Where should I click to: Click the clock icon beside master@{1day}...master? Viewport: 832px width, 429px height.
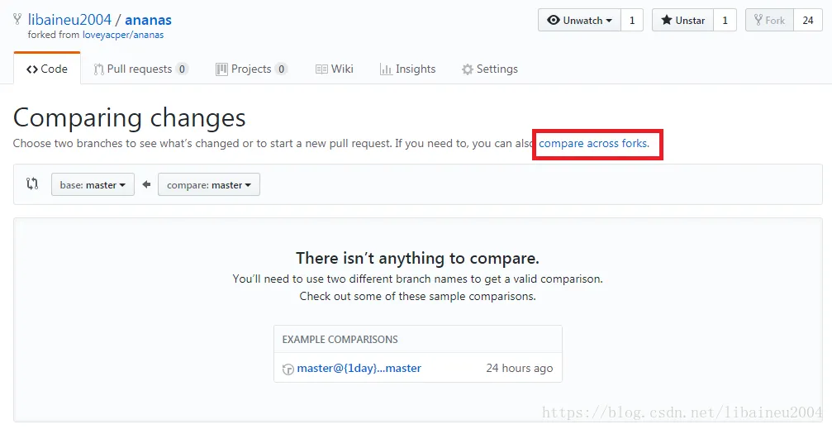click(x=288, y=369)
